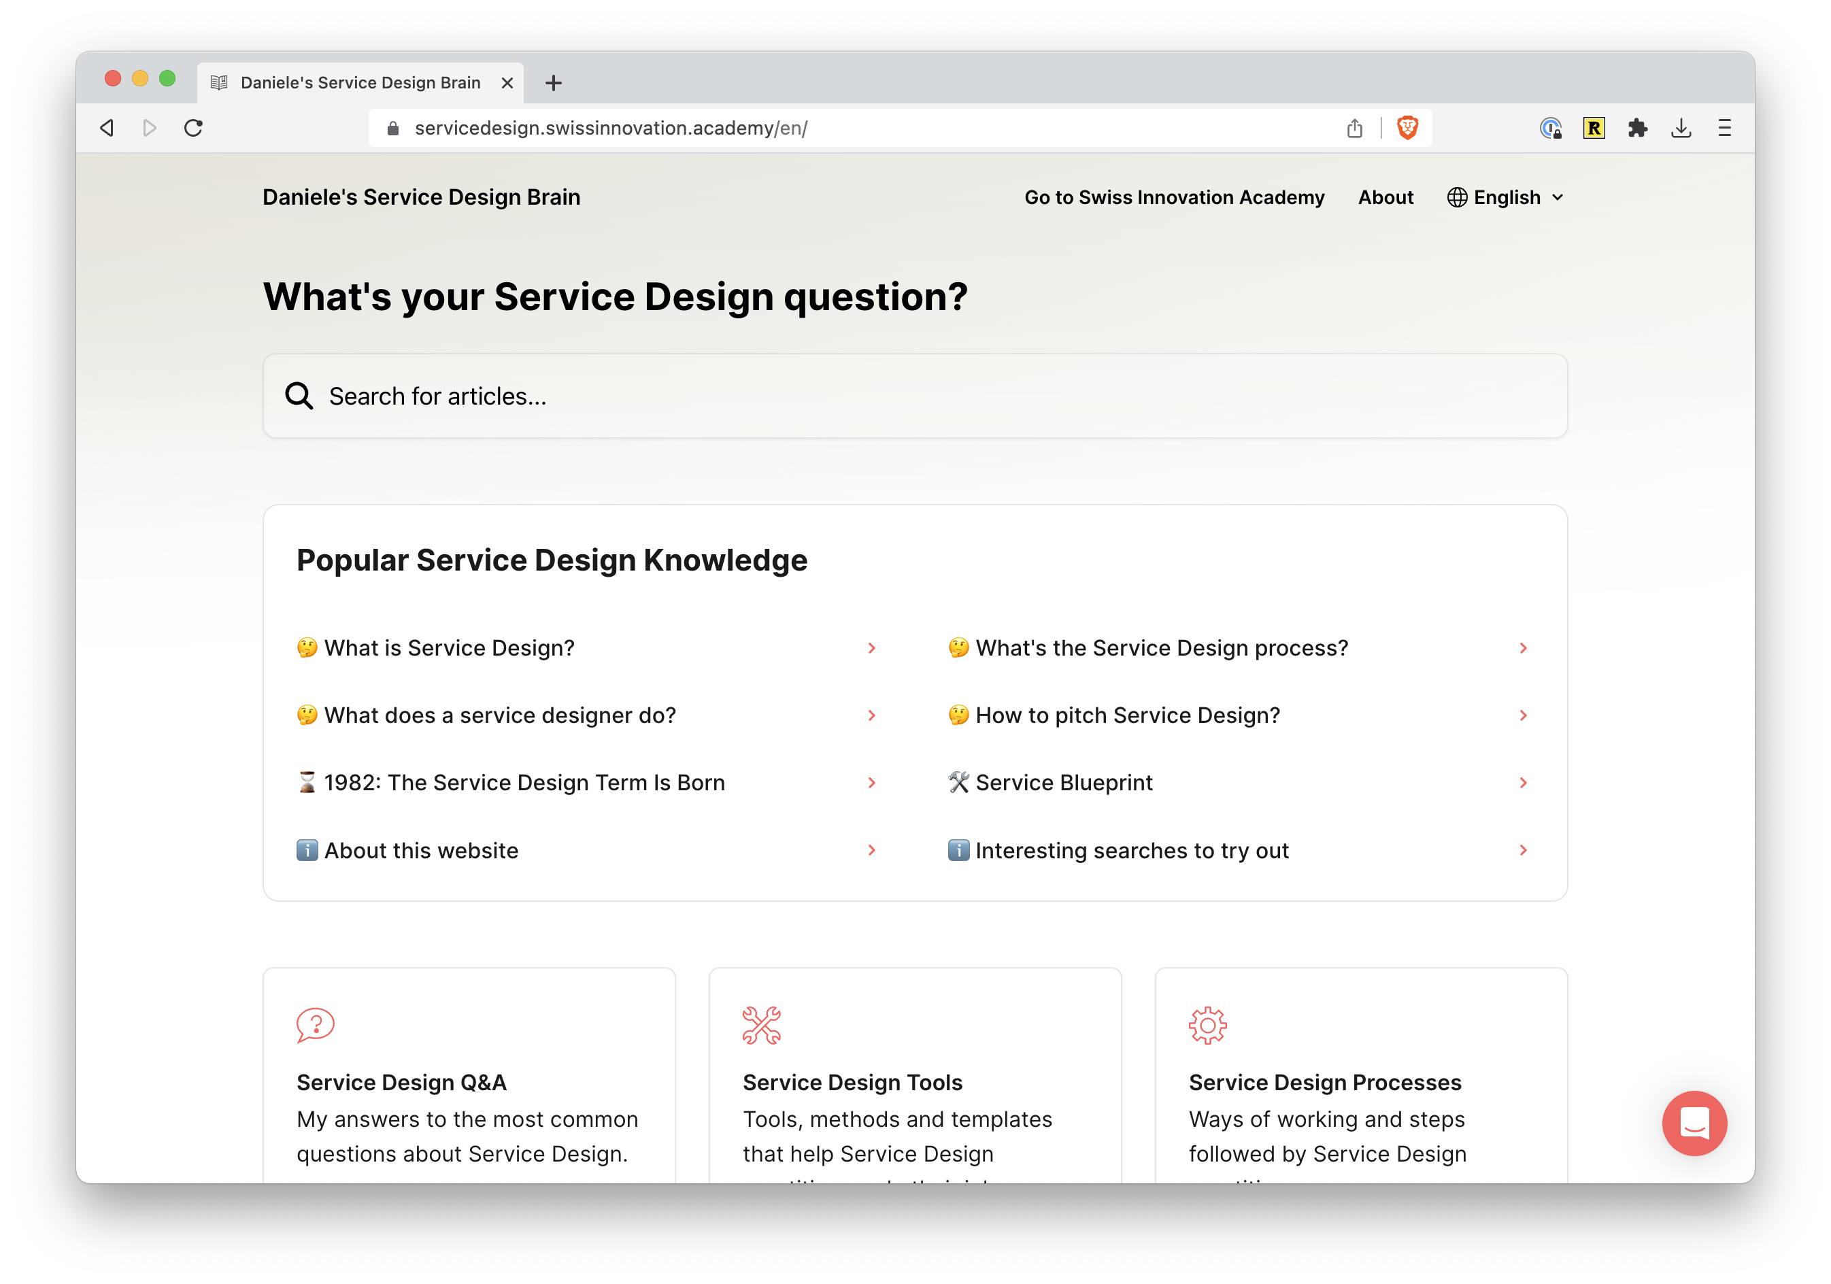Open Go to Swiss Innovation Academy link
Image resolution: width=1831 pixels, height=1284 pixels.
pyautogui.click(x=1174, y=197)
